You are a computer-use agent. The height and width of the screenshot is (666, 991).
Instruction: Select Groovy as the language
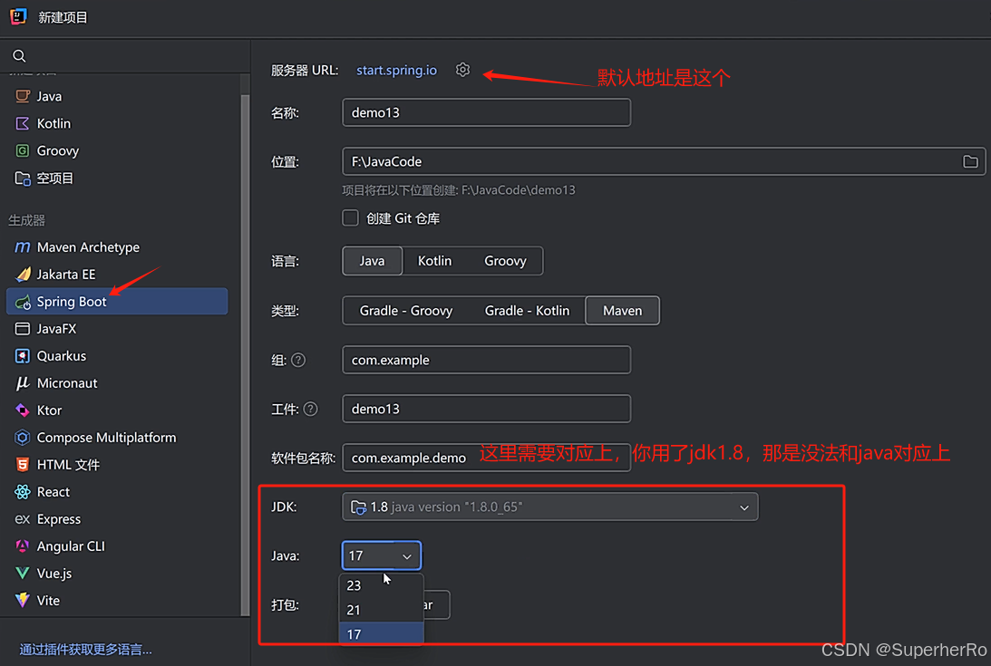click(x=505, y=261)
